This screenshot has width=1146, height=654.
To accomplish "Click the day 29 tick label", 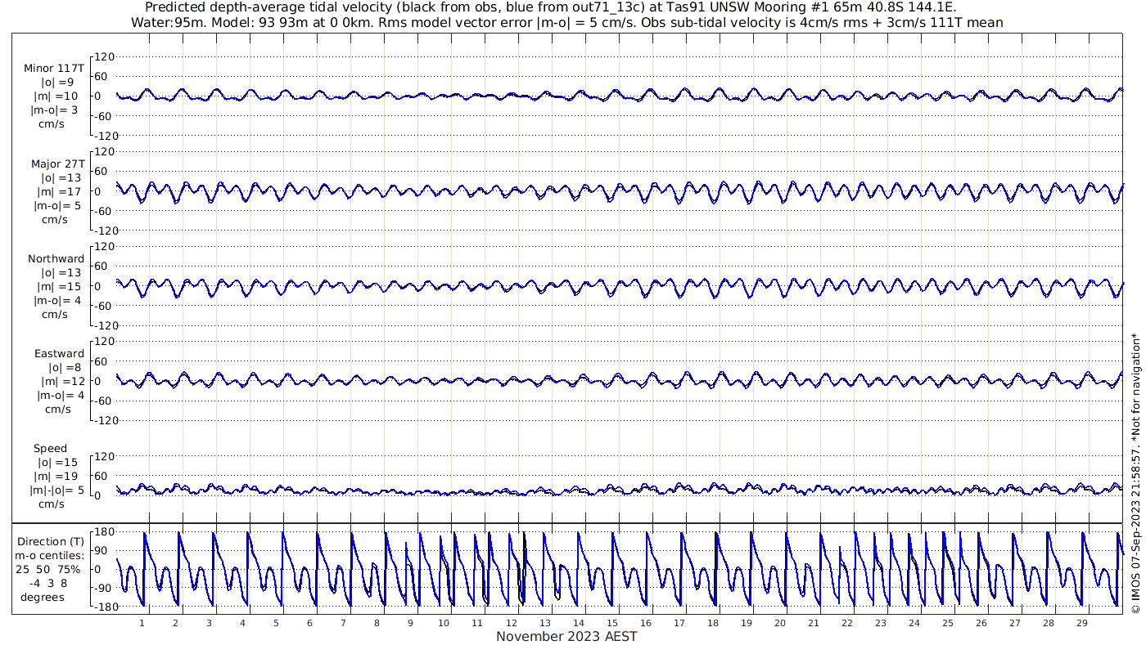I will [x=1081, y=622].
